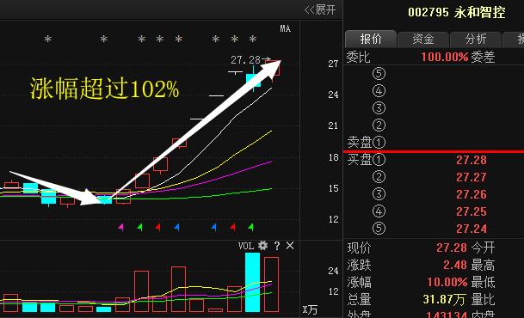Switch to the 资金 tab

click(x=423, y=39)
